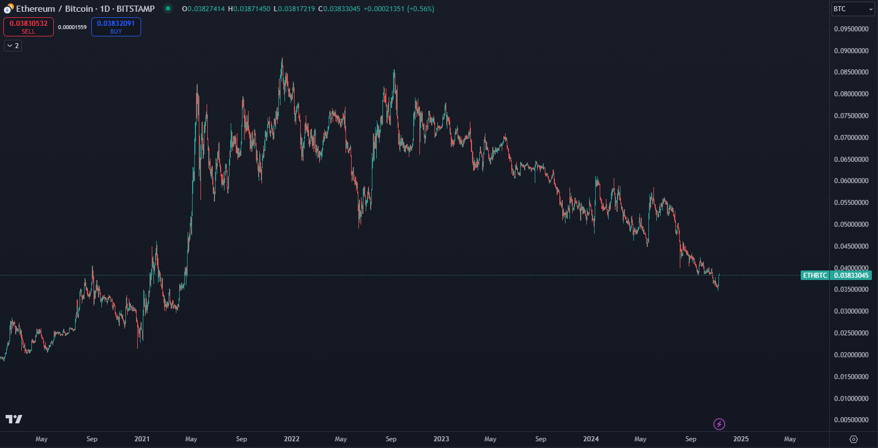
Task: Select the 2023 label on time axis
Action: tap(441, 439)
